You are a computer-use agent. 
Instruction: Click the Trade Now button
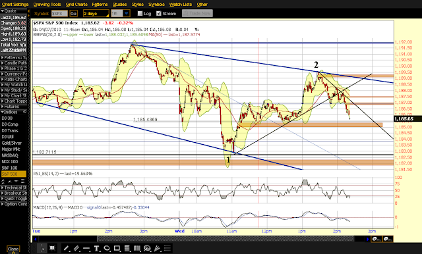point(197,13)
